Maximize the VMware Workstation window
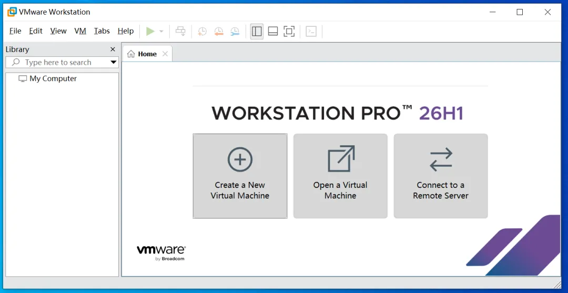Image resolution: width=568 pixels, height=293 pixels. coord(520,12)
